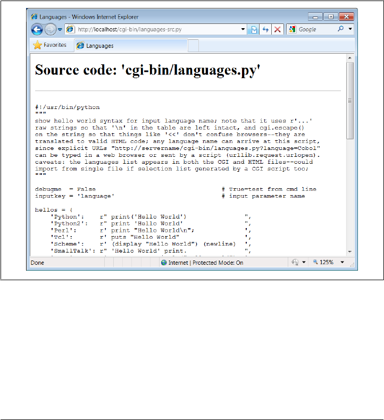The width and height of the screenshot is (384, 420).
Task: Click the Refresh page icon
Action: click(265, 29)
